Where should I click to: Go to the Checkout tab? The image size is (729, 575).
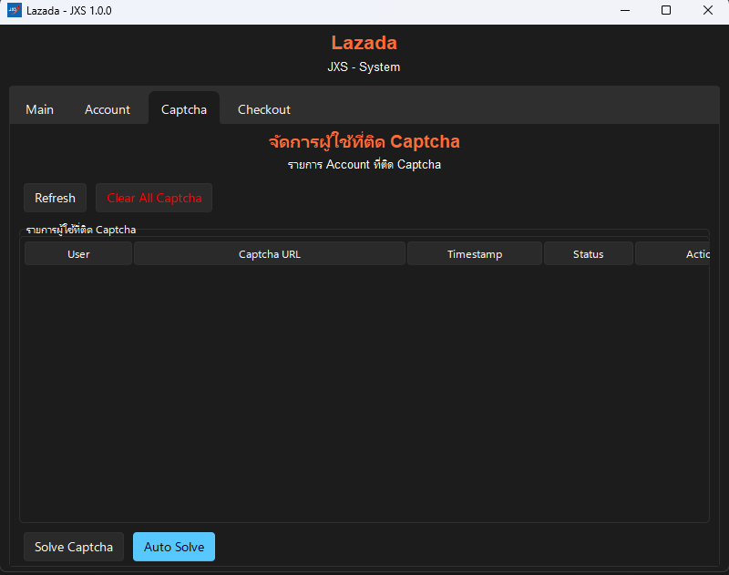[264, 109]
